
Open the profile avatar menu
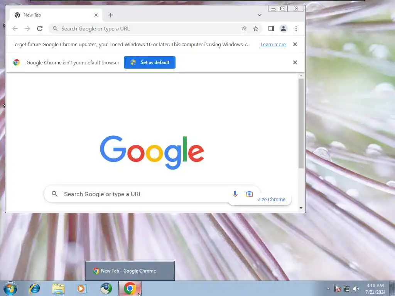(284, 29)
